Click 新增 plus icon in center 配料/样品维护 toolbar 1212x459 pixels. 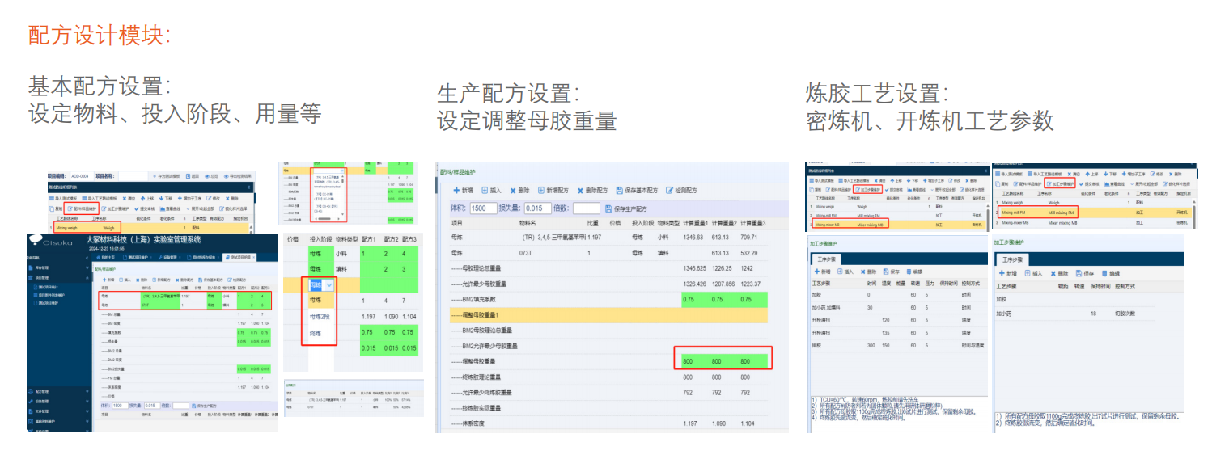tap(458, 190)
